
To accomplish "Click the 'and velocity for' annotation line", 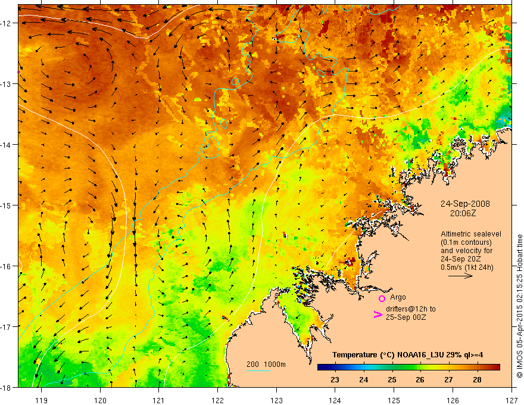I will [x=466, y=251].
